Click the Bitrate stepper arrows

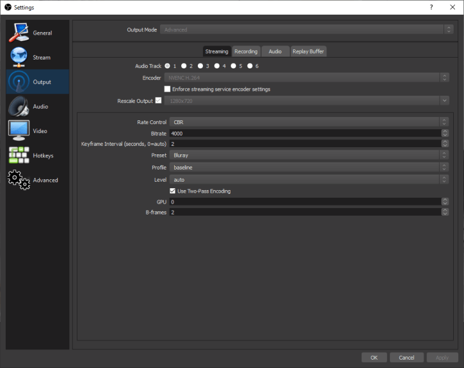coord(445,133)
